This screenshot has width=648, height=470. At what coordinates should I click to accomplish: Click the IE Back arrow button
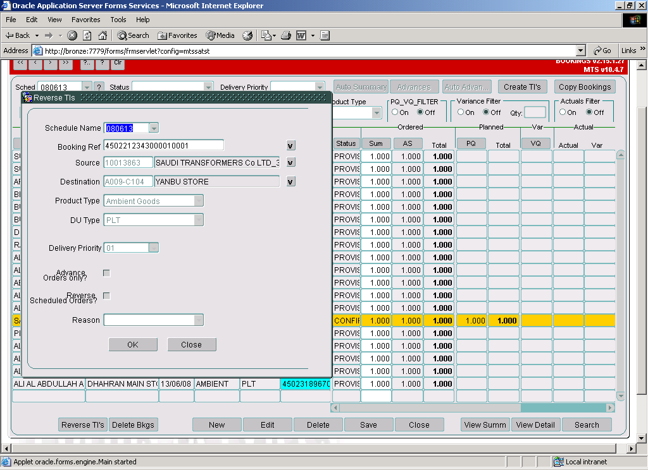click(x=17, y=35)
